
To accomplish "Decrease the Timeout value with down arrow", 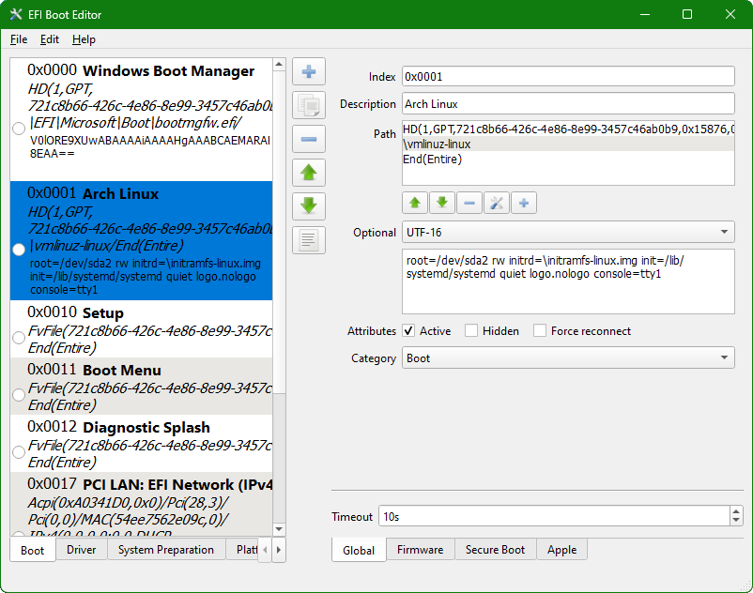I will (736, 521).
